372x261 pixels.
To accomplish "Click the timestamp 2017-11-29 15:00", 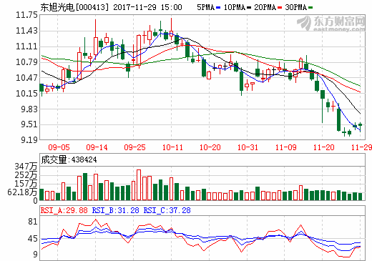I will (x=147, y=7).
